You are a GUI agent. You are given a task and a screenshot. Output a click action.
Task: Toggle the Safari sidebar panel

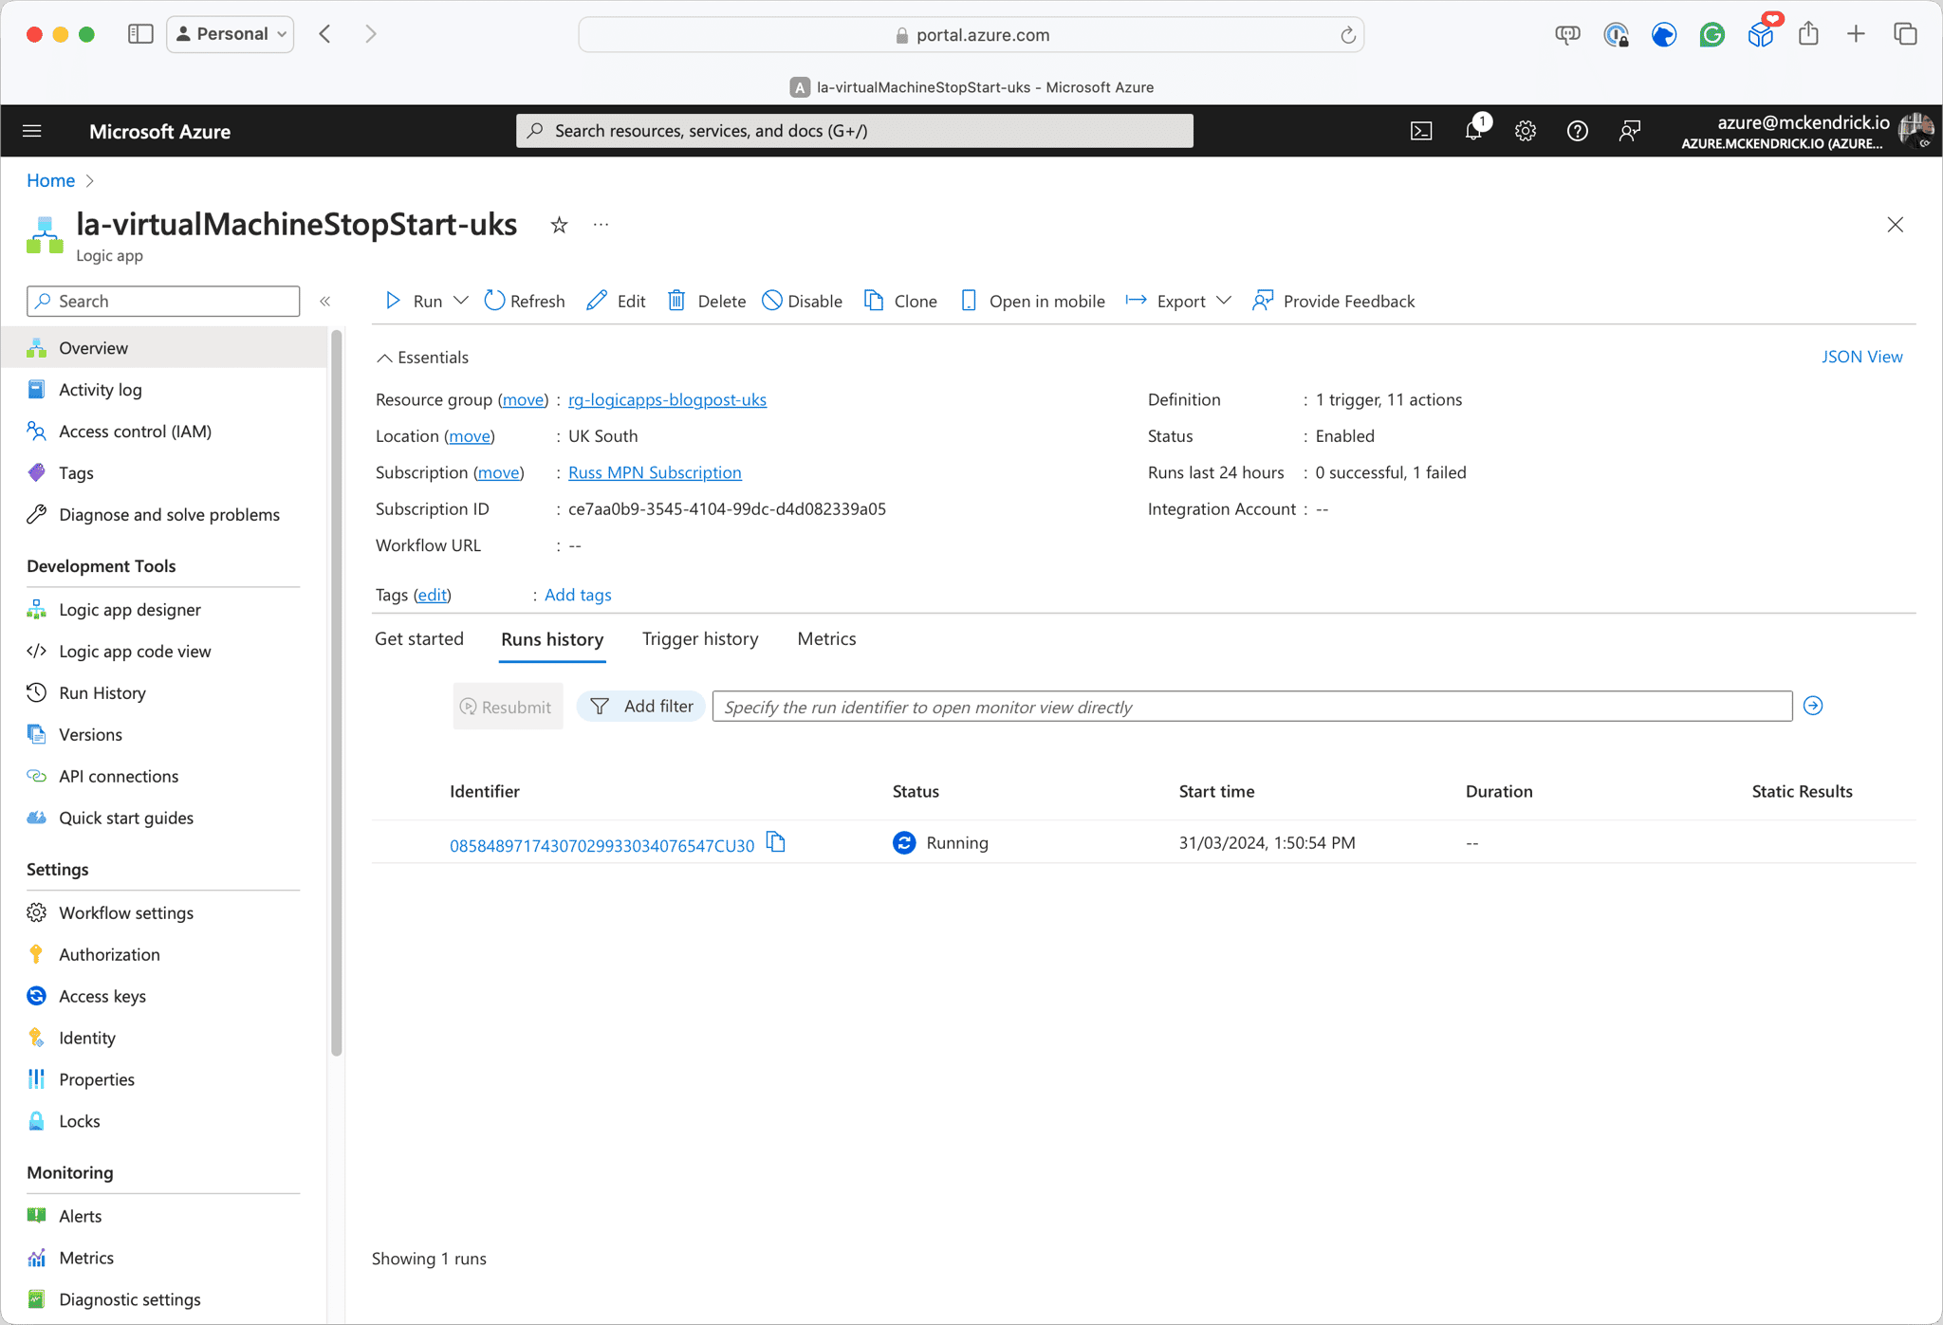[x=140, y=34]
